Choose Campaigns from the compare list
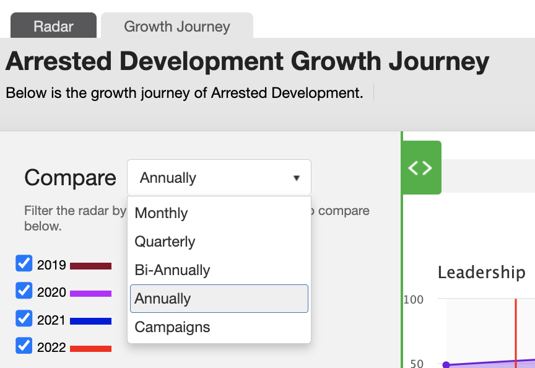Viewport: 535px width, 368px height. tap(219, 327)
